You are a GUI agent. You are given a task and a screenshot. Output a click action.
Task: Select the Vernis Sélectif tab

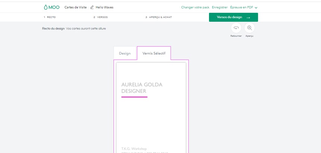tap(154, 53)
